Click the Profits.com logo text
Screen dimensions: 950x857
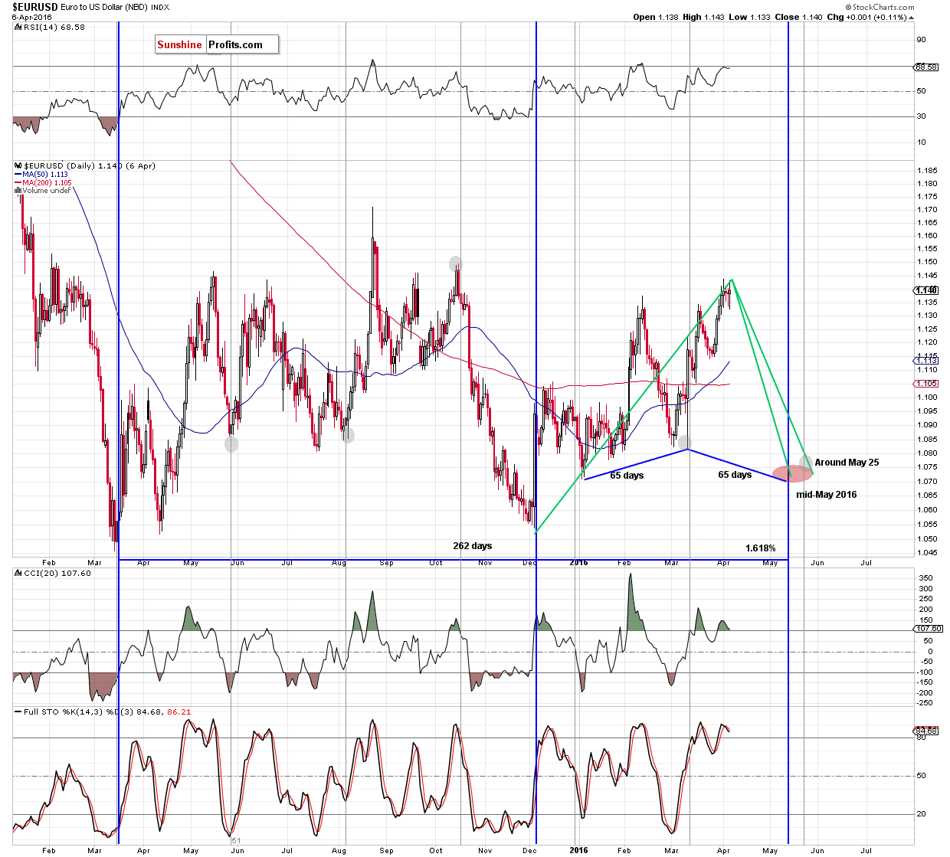click(x=236, y=44)
